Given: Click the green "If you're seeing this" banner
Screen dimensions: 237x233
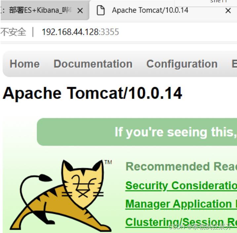Looking at the screenshot, I should tap(137, 132).
